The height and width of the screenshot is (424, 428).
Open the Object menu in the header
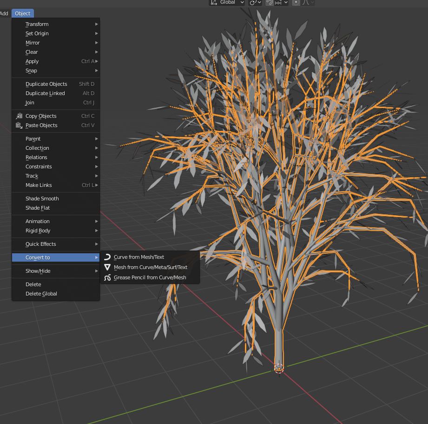click(x=23, y=13)
